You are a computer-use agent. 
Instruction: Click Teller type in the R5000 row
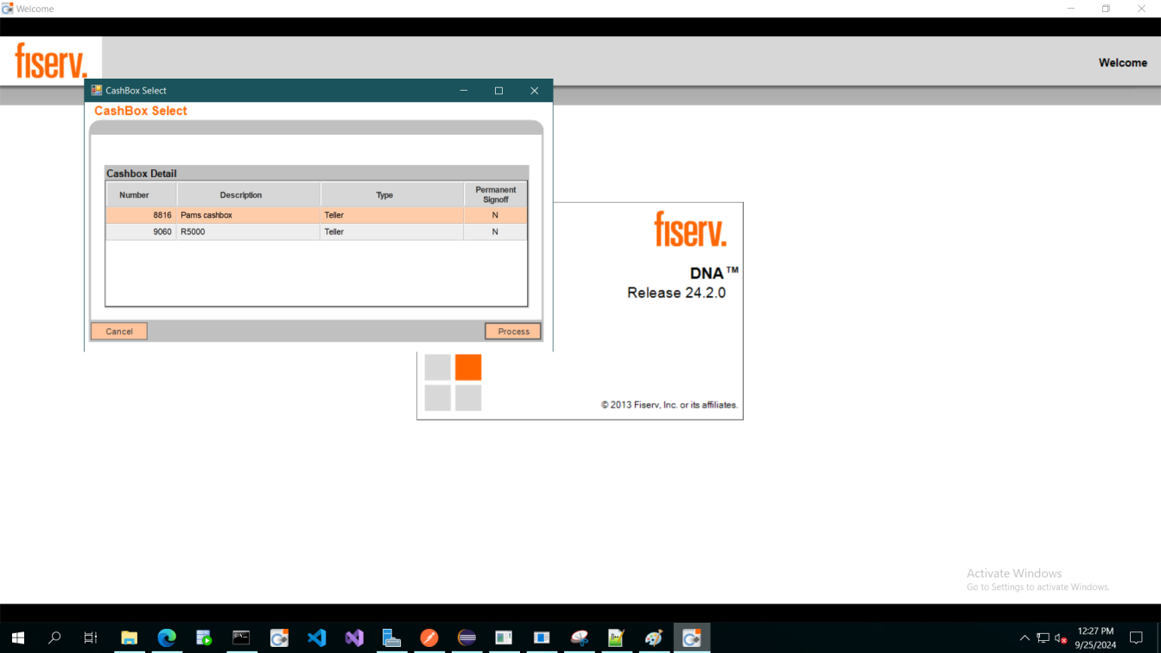[x=392, y=231]
